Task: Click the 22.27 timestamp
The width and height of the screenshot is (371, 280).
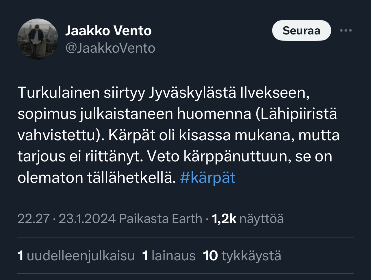Action: (34, 219)
